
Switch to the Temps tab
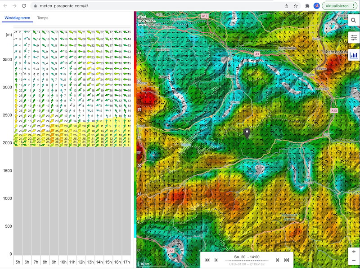tap(43, 18)
